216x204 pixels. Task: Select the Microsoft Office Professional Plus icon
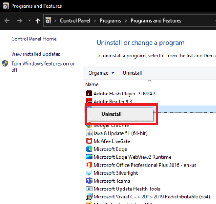pyautogui.click(x=89, y=165)
